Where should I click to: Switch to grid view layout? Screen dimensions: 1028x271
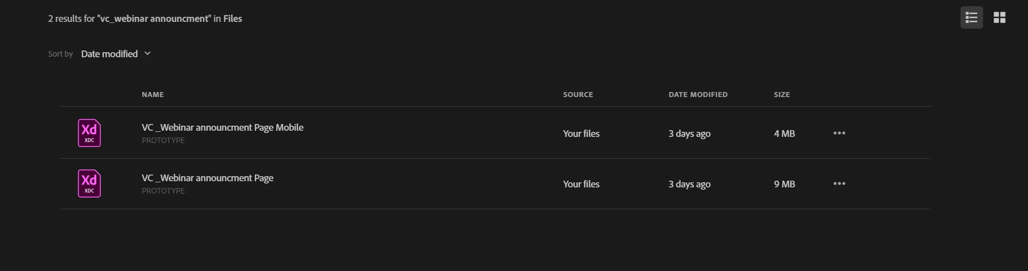(x=999, y=18)
